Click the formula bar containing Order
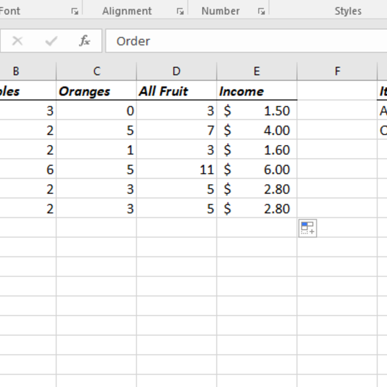 click(x=249, y=41)
